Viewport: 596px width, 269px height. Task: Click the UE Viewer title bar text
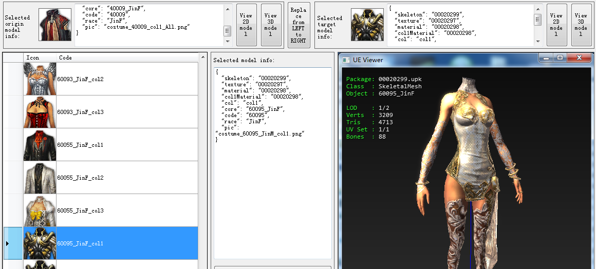pos(368,60)
